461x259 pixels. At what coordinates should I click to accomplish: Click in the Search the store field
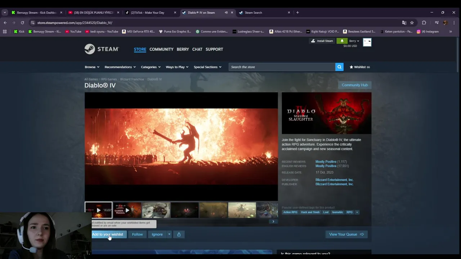point(282,67)
